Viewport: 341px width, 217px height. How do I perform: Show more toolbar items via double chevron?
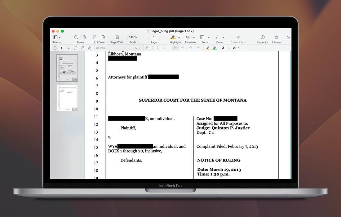(288, 37)
